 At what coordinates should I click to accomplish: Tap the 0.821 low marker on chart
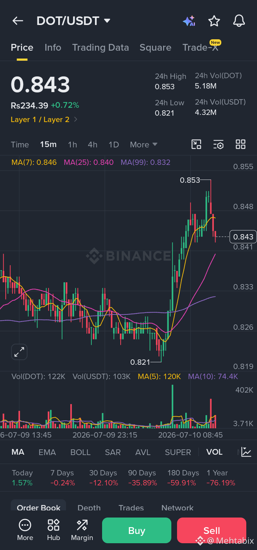tap(140, 362)
